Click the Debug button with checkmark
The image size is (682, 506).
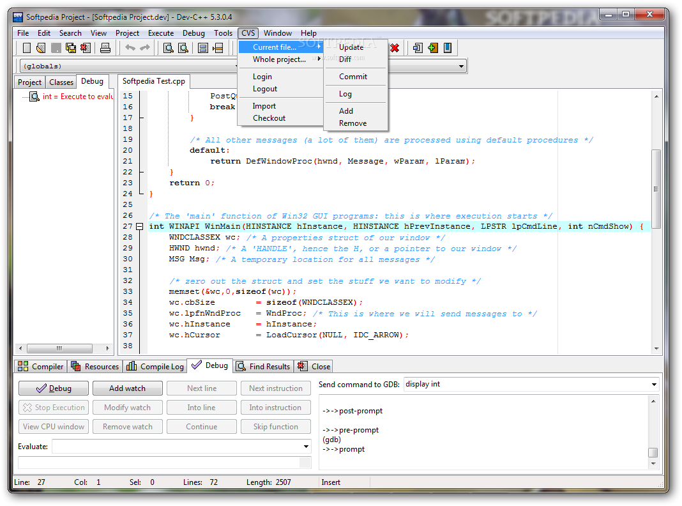54,388
